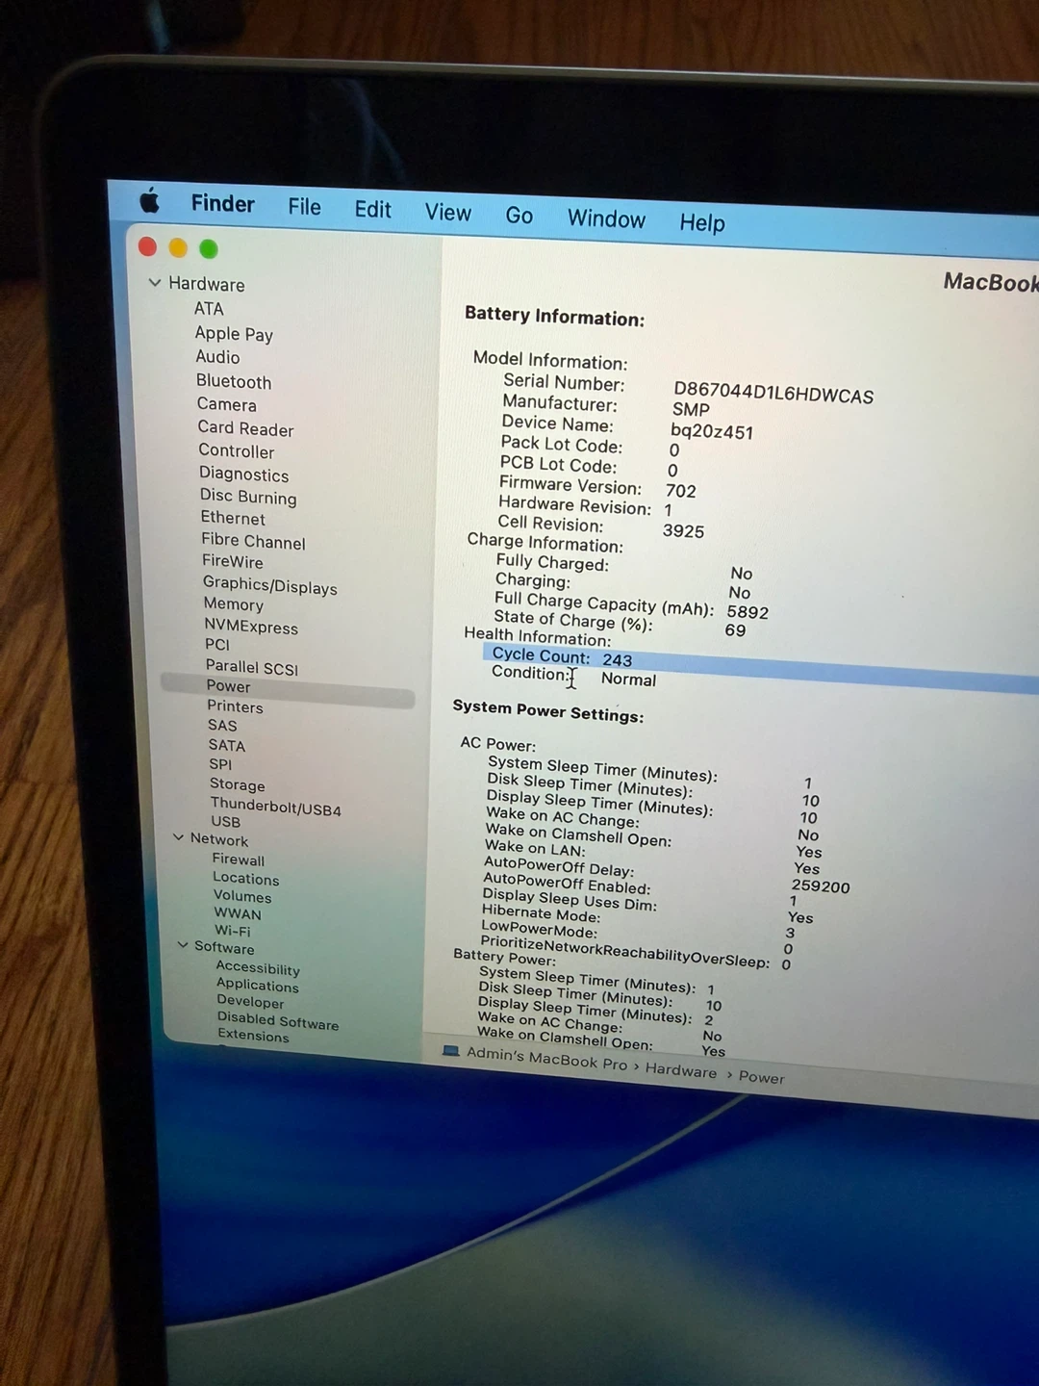Viewport: 1039px width, 1386px height.
Task: Select Camera in sidebar
Action: point(227,404)
